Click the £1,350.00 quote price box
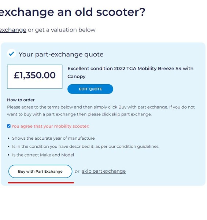Screen dimensions: 207x220 point(35,77)
